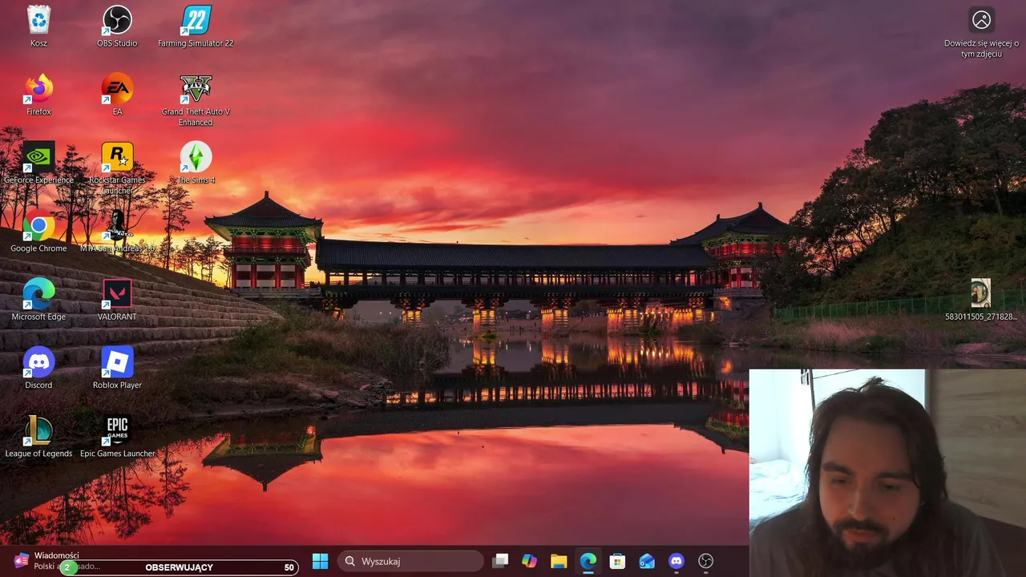Switch to OBS Studio in taskbar
The image size is (1026, 577).
[705, 561]
